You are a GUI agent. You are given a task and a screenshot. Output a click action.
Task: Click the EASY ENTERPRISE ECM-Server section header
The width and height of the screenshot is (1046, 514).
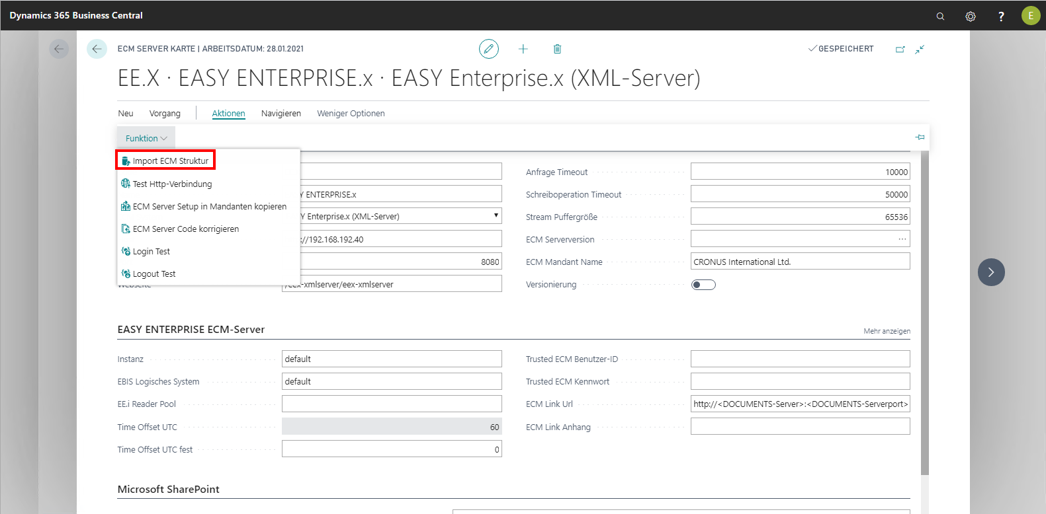(x=191, y=329)
